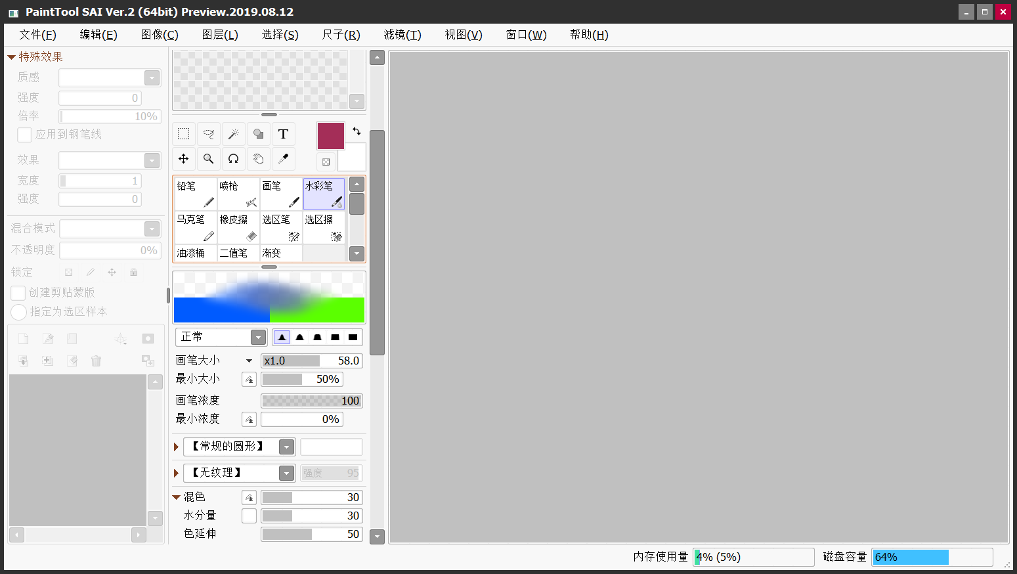Expand the 【常规的圆形】 section triangle
Viewport: 1017px width, 574px height.
[x=176, y=447]
